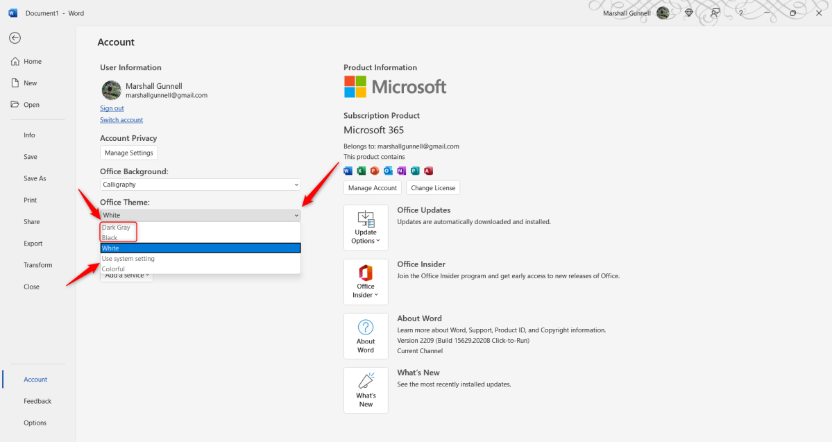
Task: Choose Colorful theme option
Action: 201,269
